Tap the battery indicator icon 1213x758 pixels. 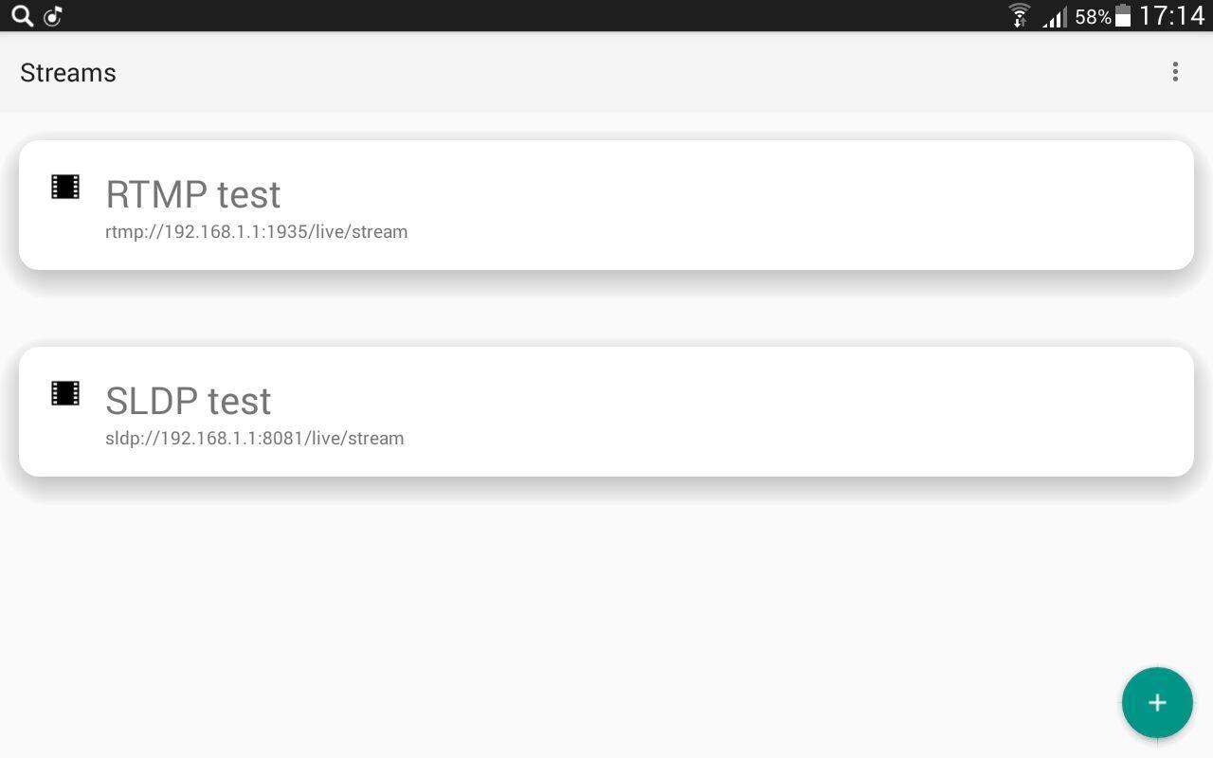[1123, 15]
